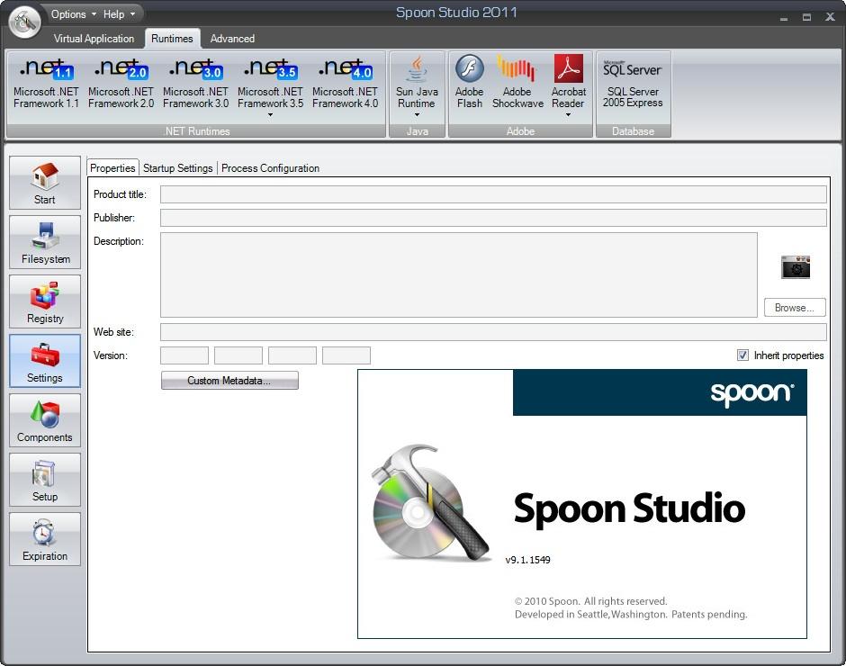This screenshot has height=666, width=846.
Task: Click into the Web site field
Action: [x=493, y=332]
